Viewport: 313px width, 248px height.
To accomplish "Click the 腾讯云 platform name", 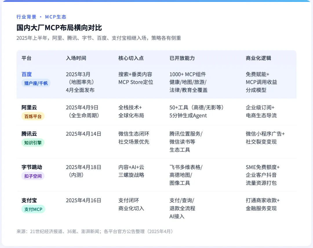I will pos(29,134).
